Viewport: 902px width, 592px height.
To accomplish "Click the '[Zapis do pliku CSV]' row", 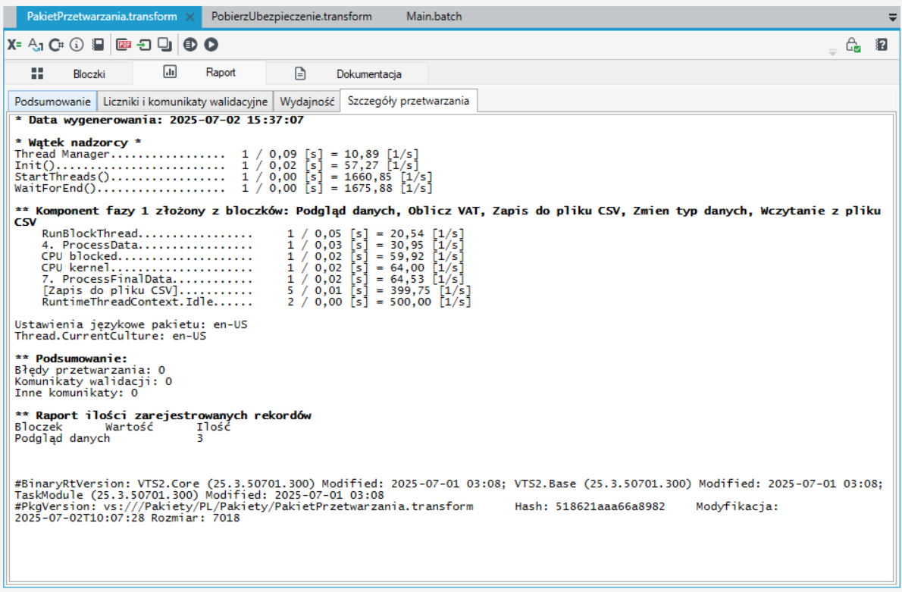I will pos(256,290).
